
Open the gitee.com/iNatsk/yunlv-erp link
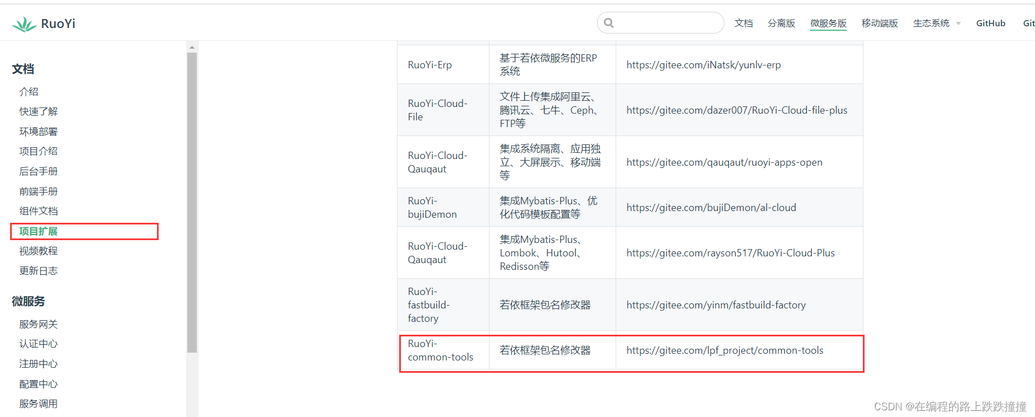(x=703, y=65)
